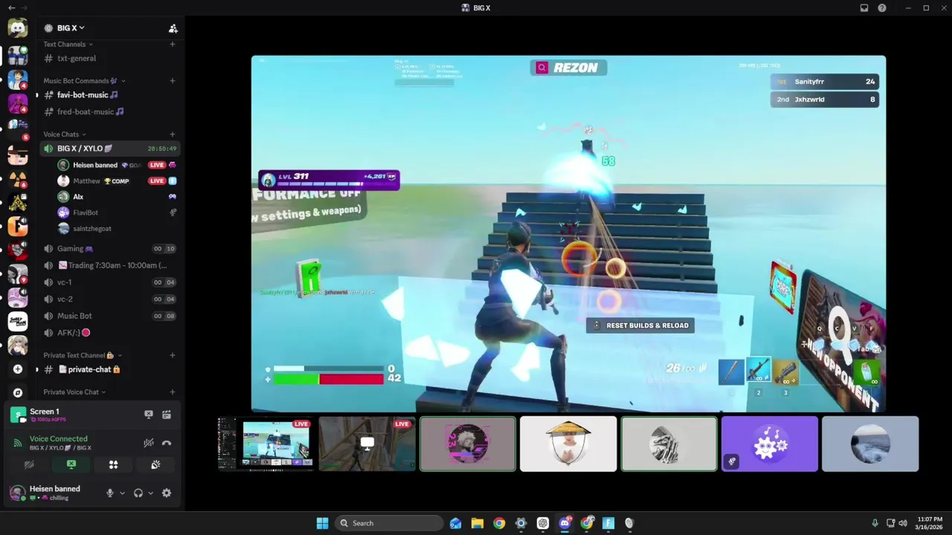
Task: Collapse the Private Text Channel category
Action: pyautogui.click(x=83, y=355)
